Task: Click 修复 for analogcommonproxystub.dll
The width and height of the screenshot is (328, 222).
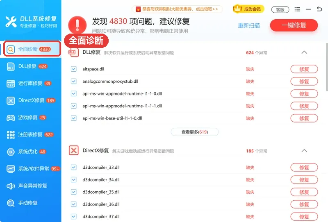Action: point(304,82)
